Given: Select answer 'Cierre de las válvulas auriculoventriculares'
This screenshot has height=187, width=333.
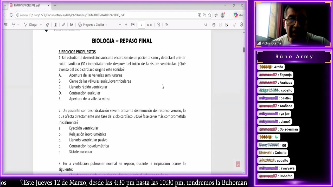Looking at the screenshot, I should point(100,81).
